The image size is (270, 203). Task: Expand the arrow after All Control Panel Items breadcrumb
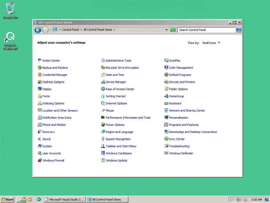coord(114,30)
